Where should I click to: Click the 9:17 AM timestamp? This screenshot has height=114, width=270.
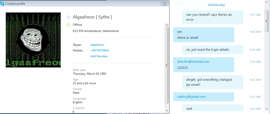click(x=255, y=15)
